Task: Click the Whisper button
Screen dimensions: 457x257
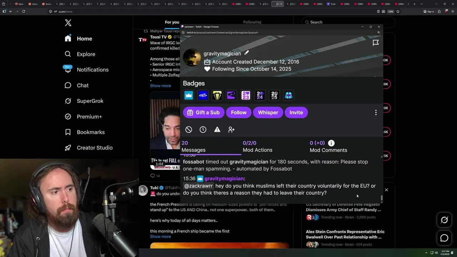Action: point(268,112)
